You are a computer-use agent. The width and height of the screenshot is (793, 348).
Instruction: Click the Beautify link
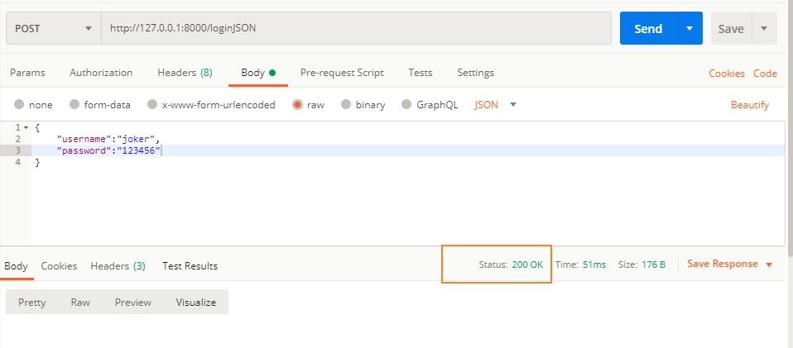point(749,105)
